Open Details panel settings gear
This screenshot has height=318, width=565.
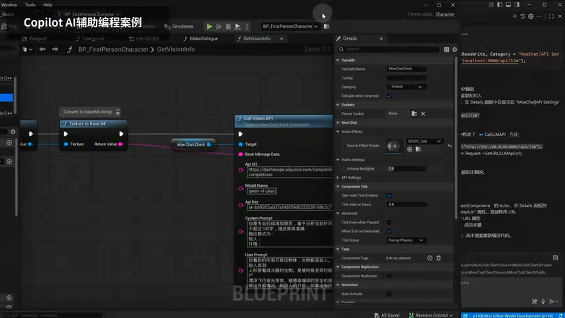455,49
